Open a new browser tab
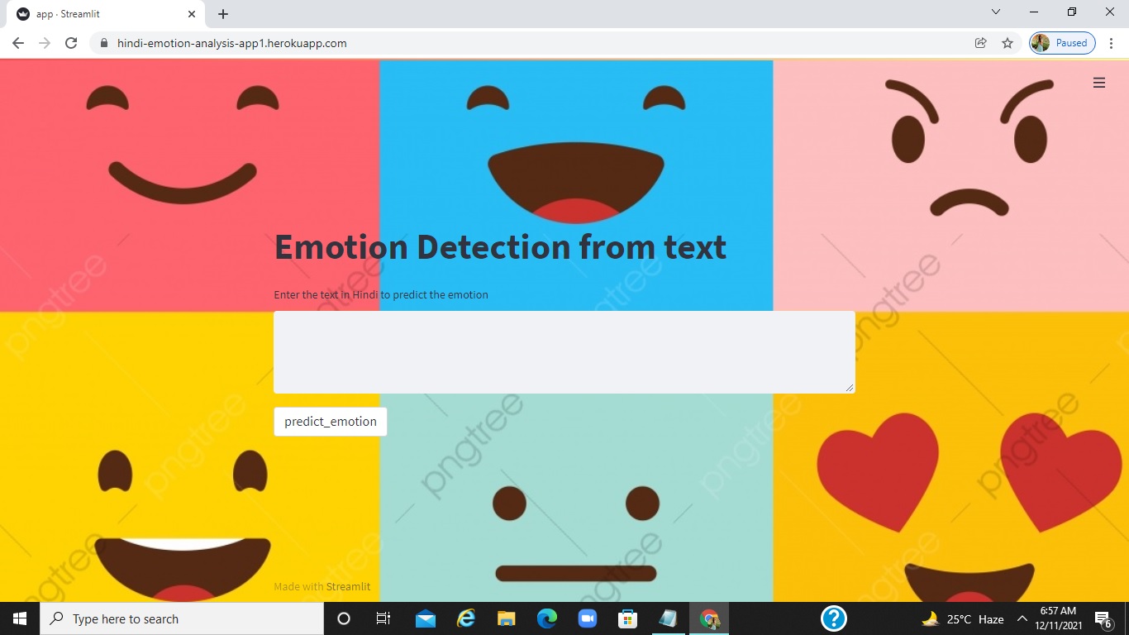Screen dimensions: 1129x635 [222, 13]
